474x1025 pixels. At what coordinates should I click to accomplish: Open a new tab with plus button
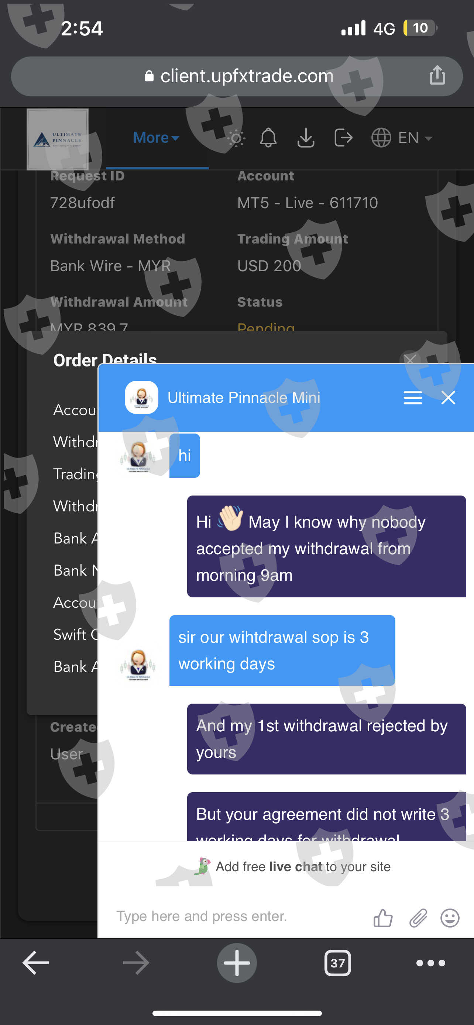[237, 963]
